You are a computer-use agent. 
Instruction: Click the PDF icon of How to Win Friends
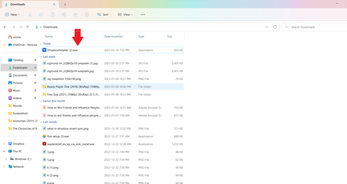[44, 107]
